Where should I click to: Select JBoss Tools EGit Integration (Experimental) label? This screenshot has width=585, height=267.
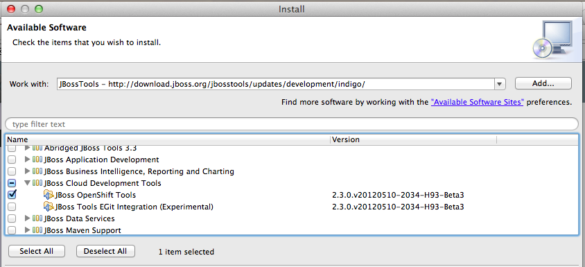134,207
